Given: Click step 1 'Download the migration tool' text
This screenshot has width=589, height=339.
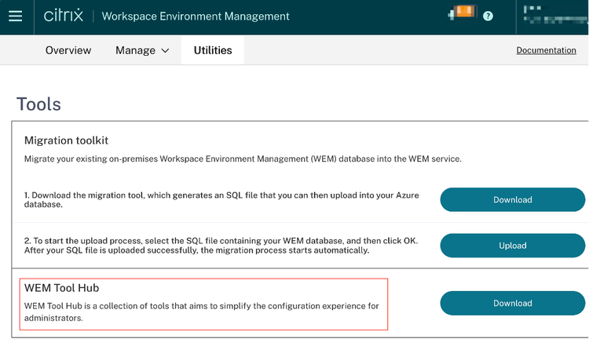Looking at the screenshot, I should [x=221, y=200].
